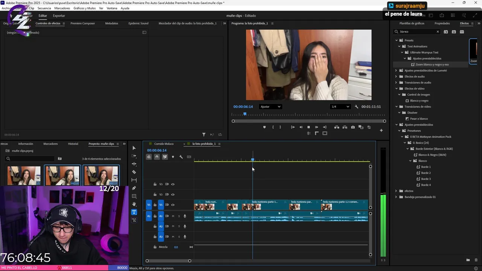
Task: Open Gráficos y títulos menu
Action: [84, 8]
